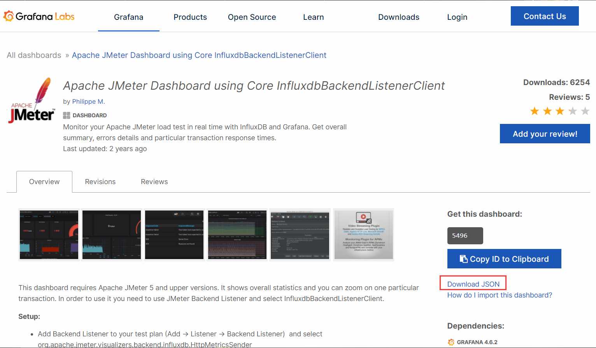Click the Contact Us button
Screen dimensions: 596x348
tap(545, 16)
